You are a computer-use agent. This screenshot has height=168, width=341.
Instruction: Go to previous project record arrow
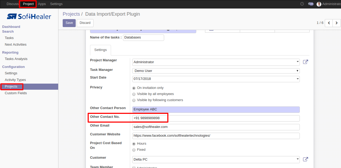[x=329, y=23]
